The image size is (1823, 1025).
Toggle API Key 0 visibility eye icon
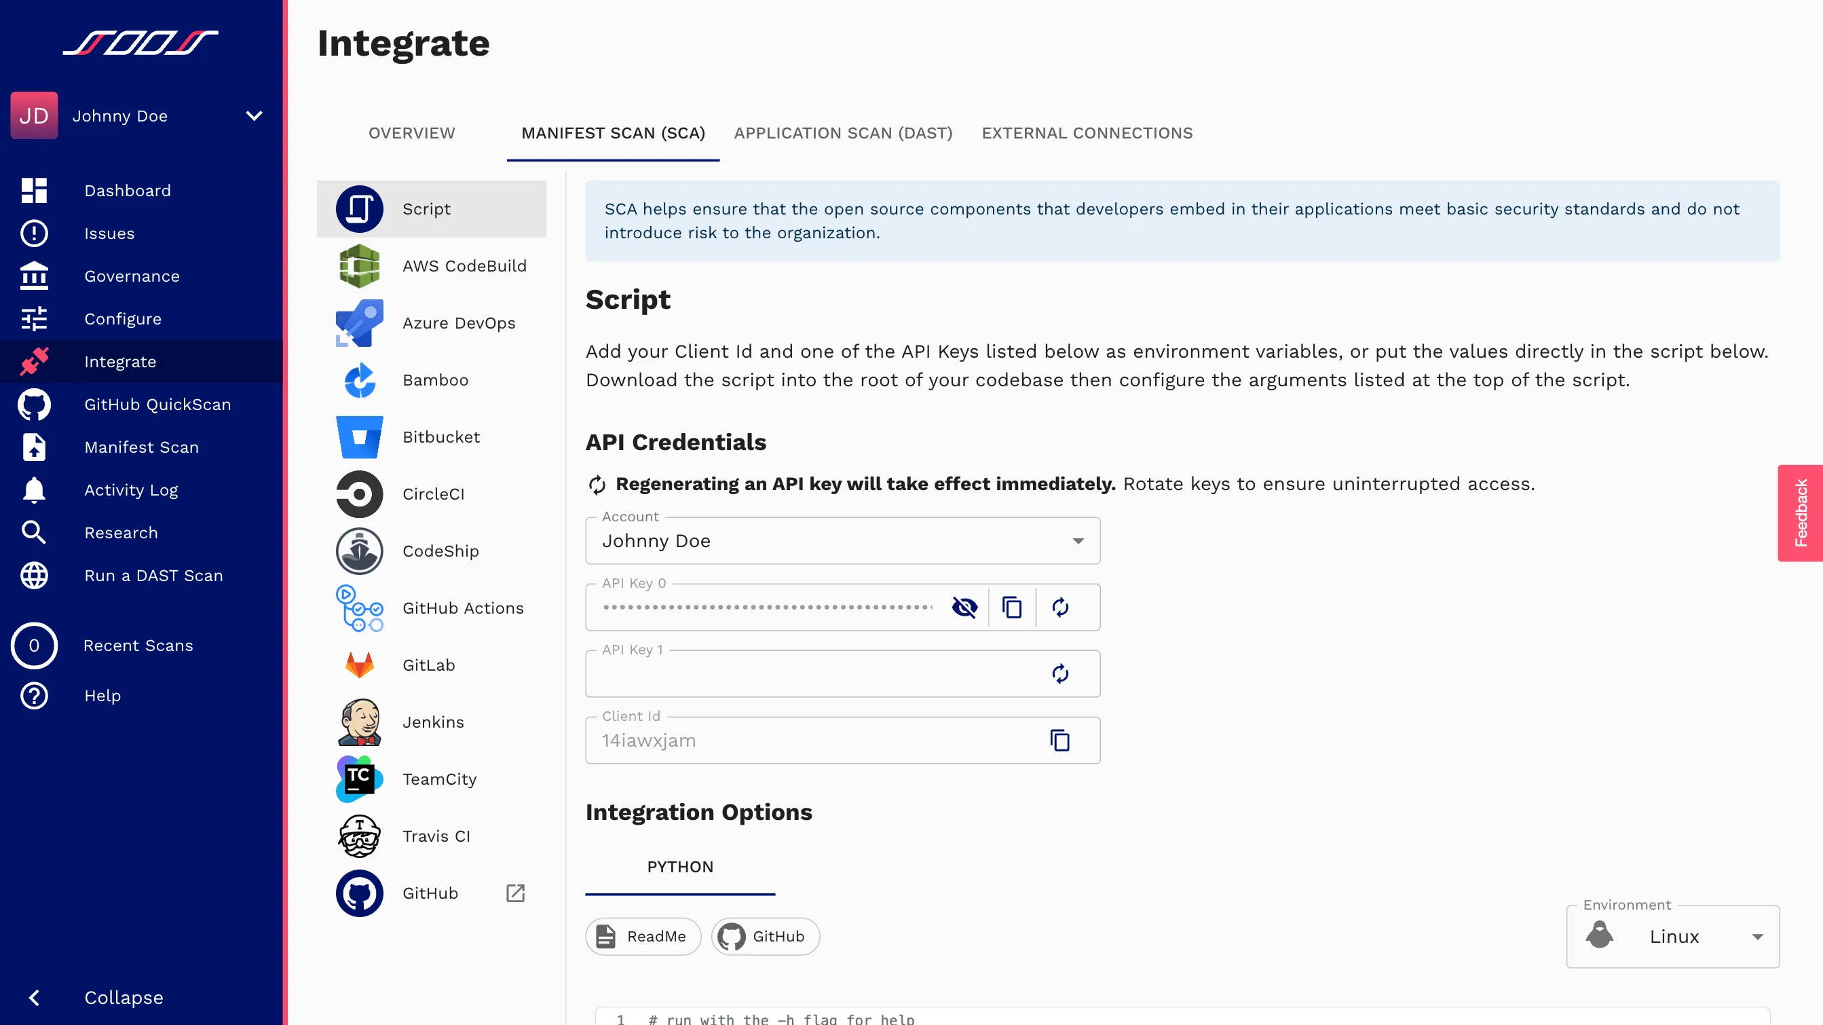(x=964, y=608)
